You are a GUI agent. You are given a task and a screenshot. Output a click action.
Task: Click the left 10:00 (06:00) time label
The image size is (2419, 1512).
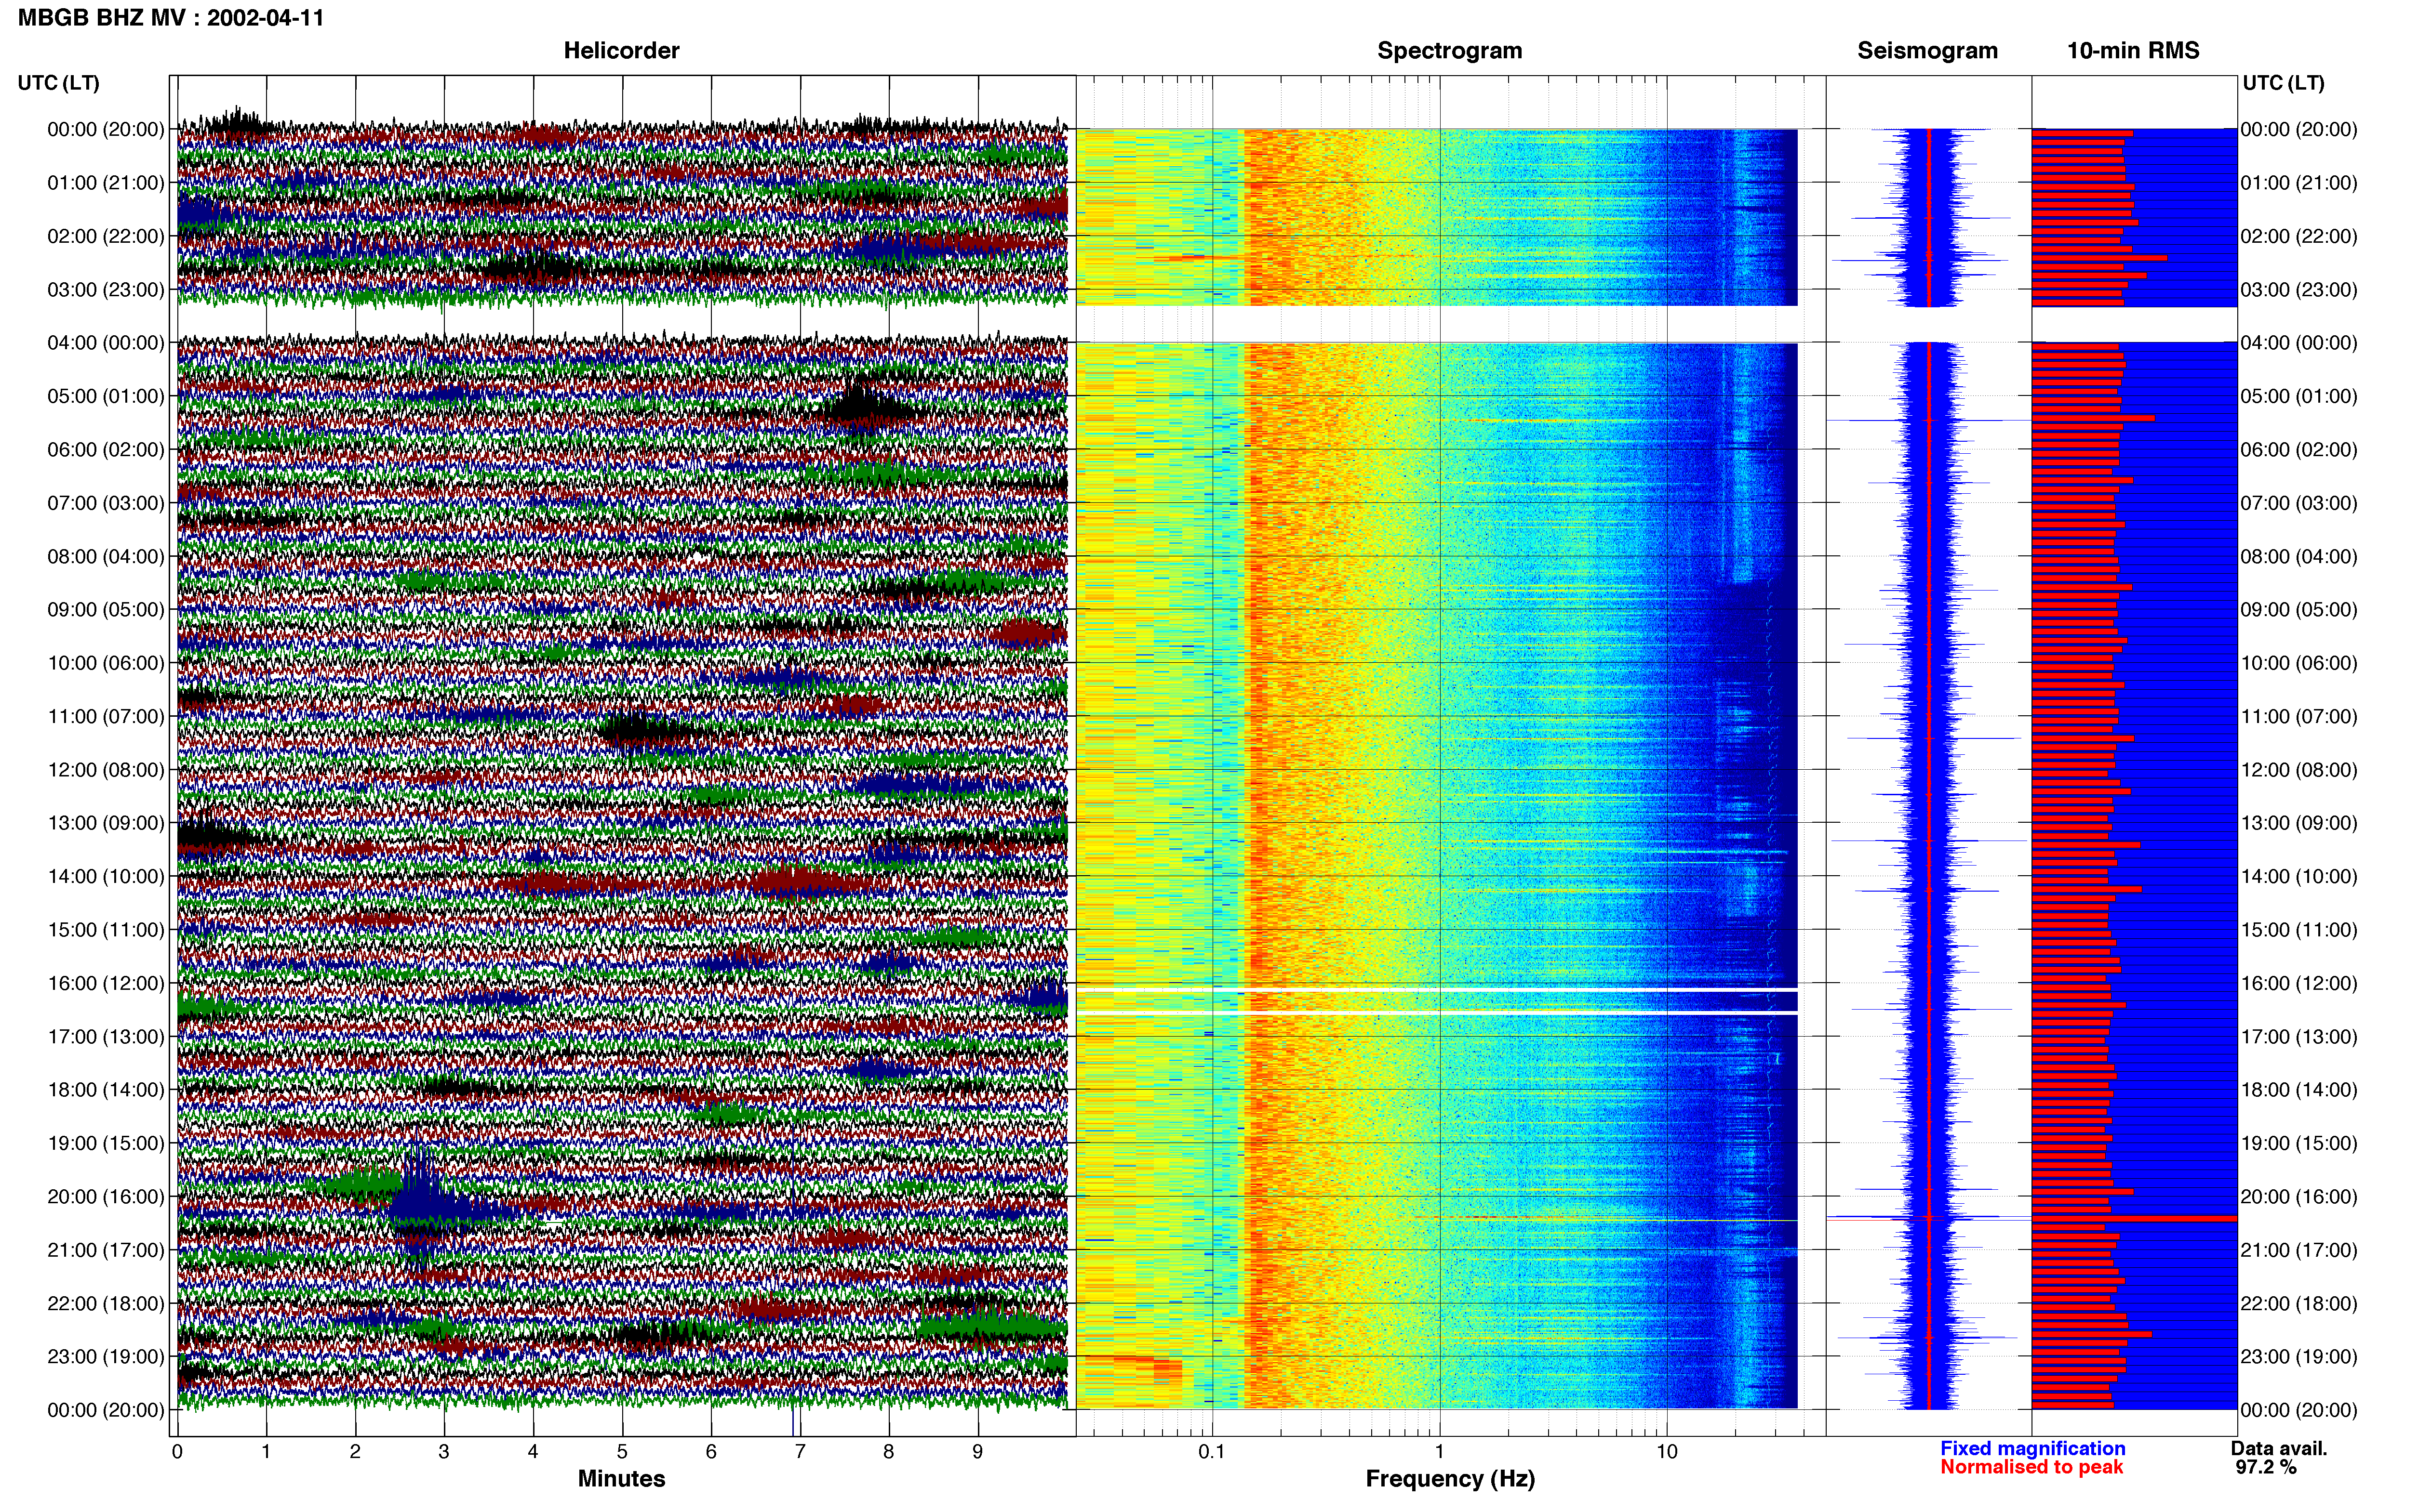pos(106,663)
